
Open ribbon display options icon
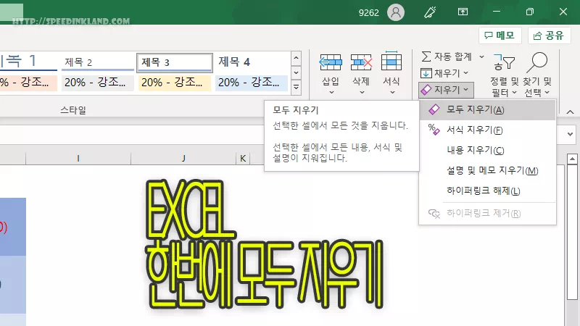coord(463,12)
